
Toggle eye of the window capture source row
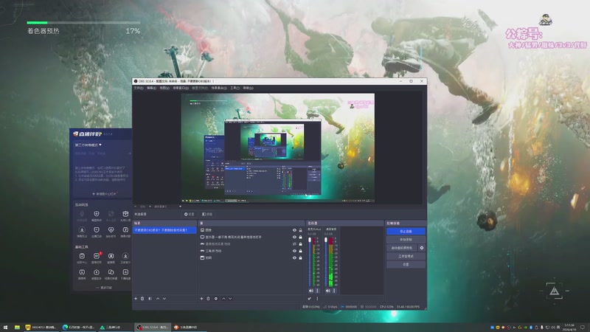pos(294,257)
